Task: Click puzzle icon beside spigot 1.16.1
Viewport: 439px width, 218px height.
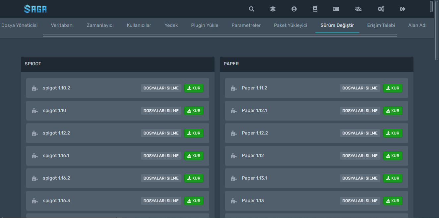Action: pyautogui.click(x=34, y=156)
